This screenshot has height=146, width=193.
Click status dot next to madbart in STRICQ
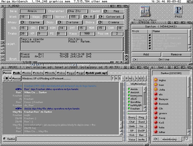coord(150,38)
